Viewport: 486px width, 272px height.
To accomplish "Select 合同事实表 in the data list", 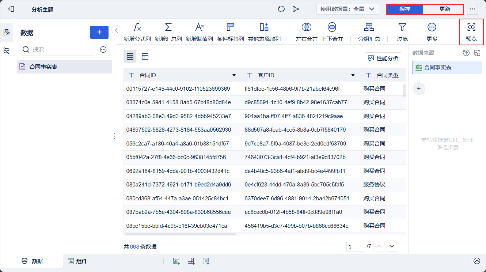I will 64,67.
